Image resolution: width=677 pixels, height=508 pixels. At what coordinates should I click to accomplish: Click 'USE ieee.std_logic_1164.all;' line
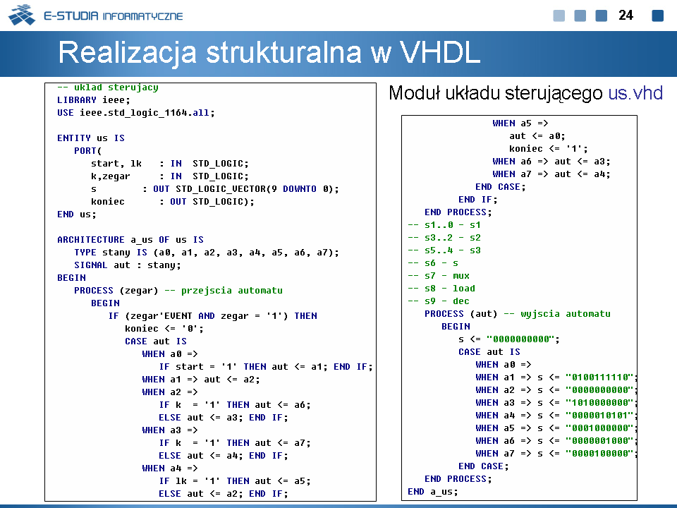tap(135, 113)
